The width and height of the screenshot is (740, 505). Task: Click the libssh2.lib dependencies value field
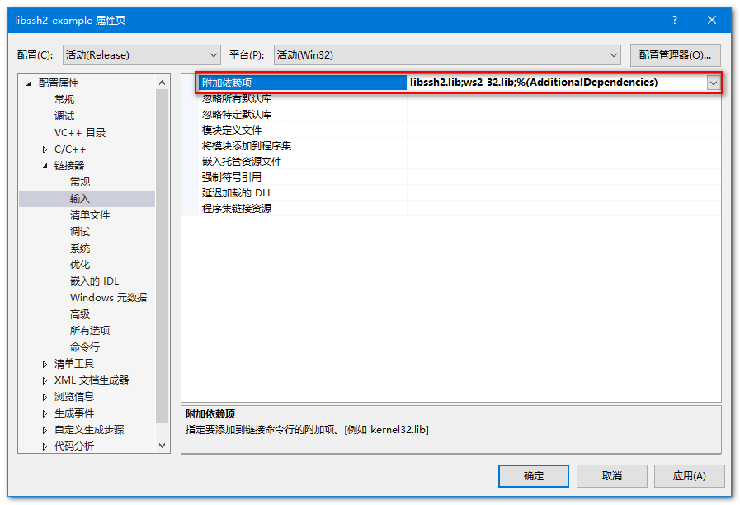pyautogui.click(x=556, y=83)
